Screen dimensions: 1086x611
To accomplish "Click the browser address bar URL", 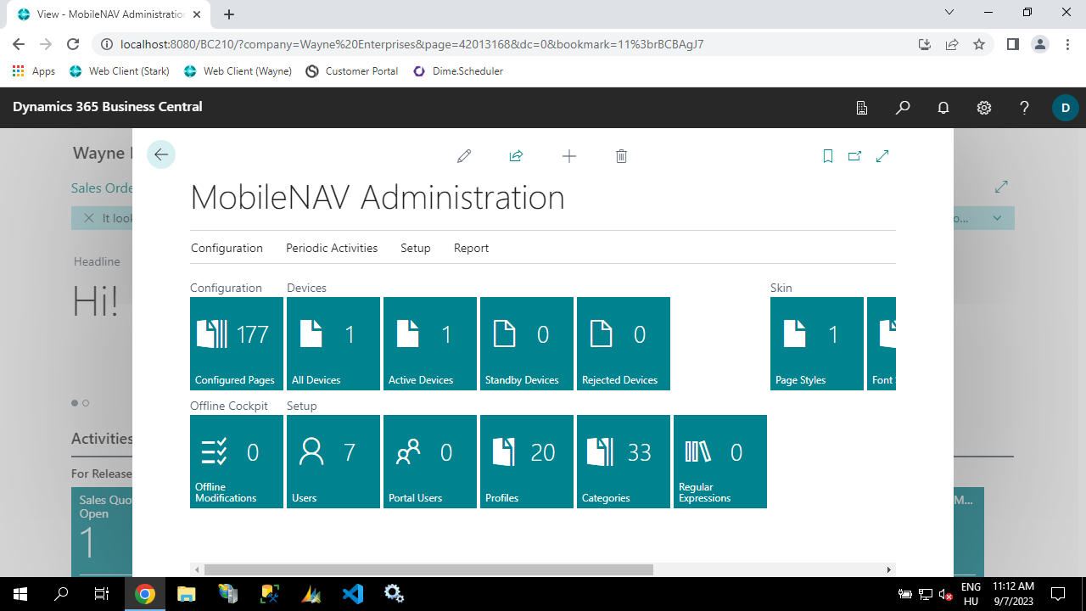I will pos(412,44).
